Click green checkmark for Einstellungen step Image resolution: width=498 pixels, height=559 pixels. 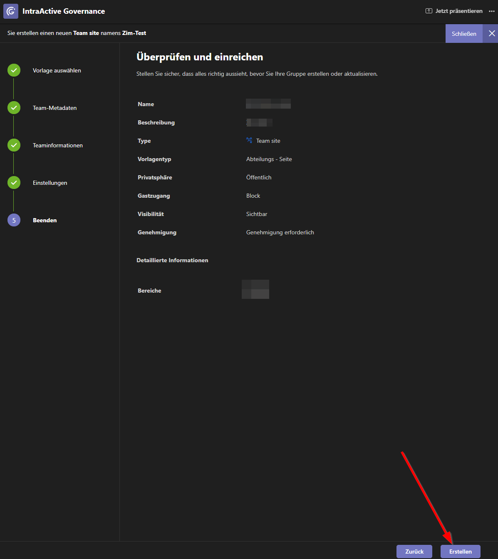coord(14,183)
